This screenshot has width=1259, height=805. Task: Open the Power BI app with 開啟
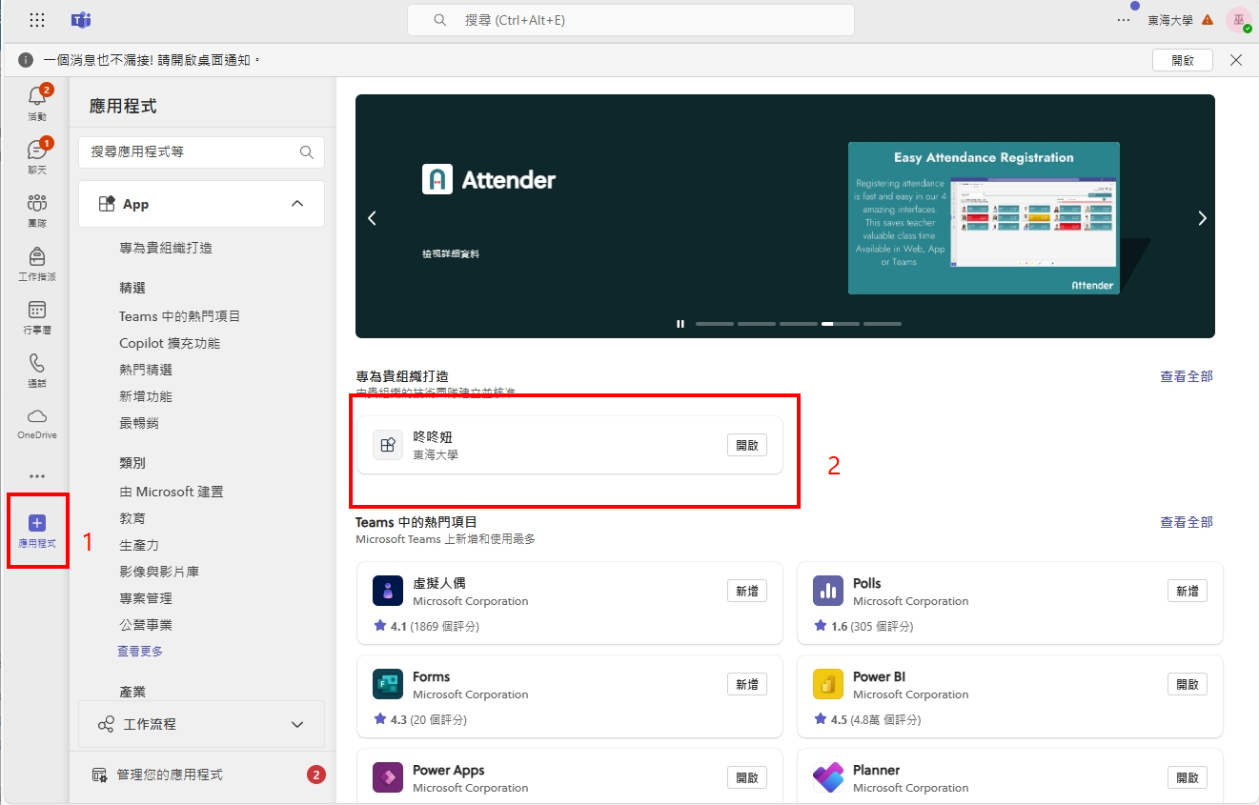click(1188, 684)
